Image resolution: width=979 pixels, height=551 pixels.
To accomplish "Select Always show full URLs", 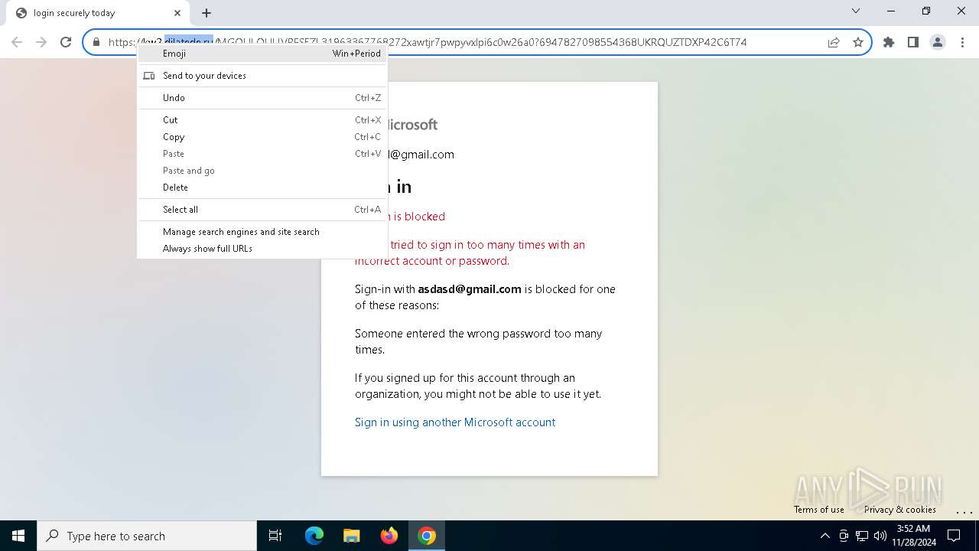I will [x=262, y=249].
